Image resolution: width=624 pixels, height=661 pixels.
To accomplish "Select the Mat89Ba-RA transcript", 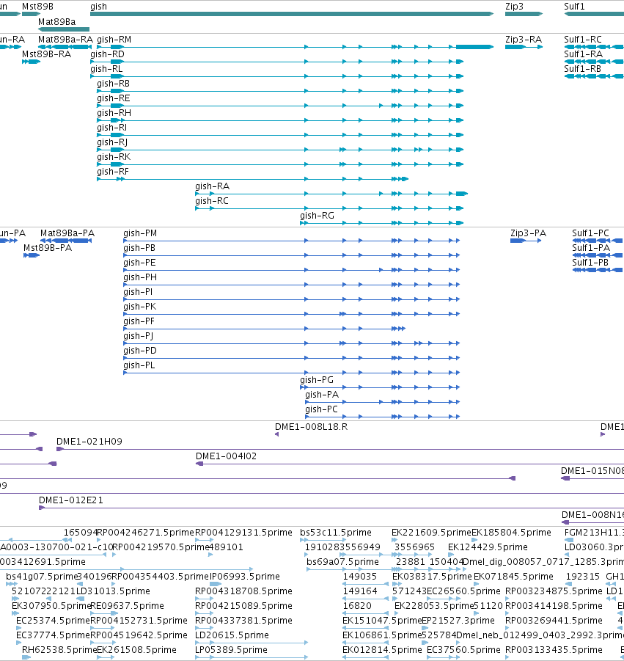I will (x=65, y=47).
